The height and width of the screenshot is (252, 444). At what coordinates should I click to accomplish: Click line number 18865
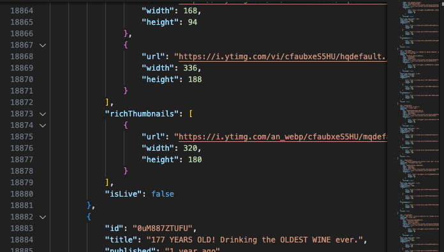click(x=22, y=22)
